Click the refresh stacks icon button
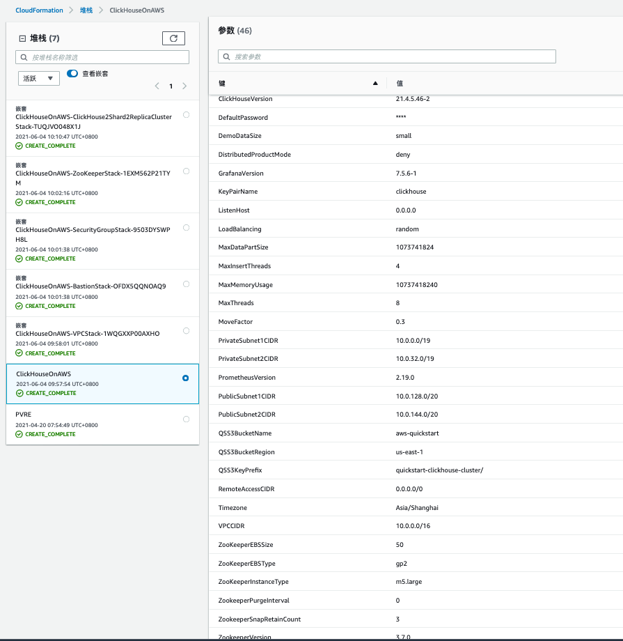Viewport: 623px width, 641px height. (173, 38)
